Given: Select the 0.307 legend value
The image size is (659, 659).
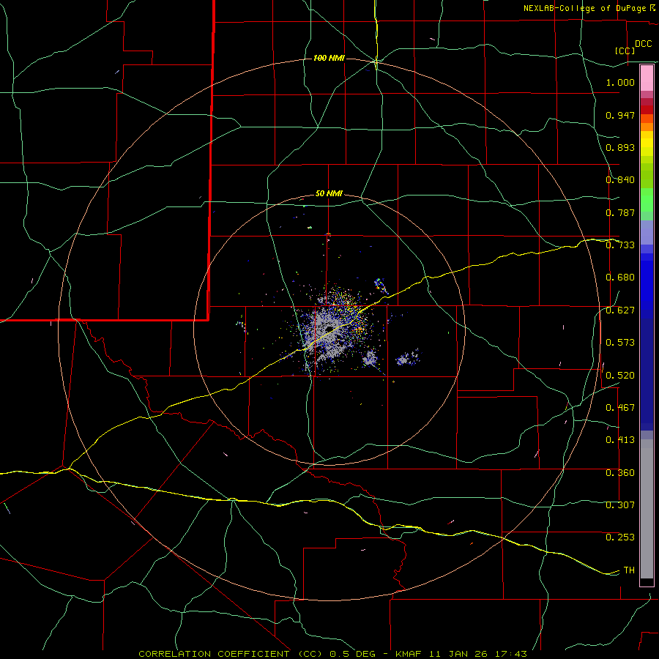Looking at the screenshot, I should tap(620, 505).
